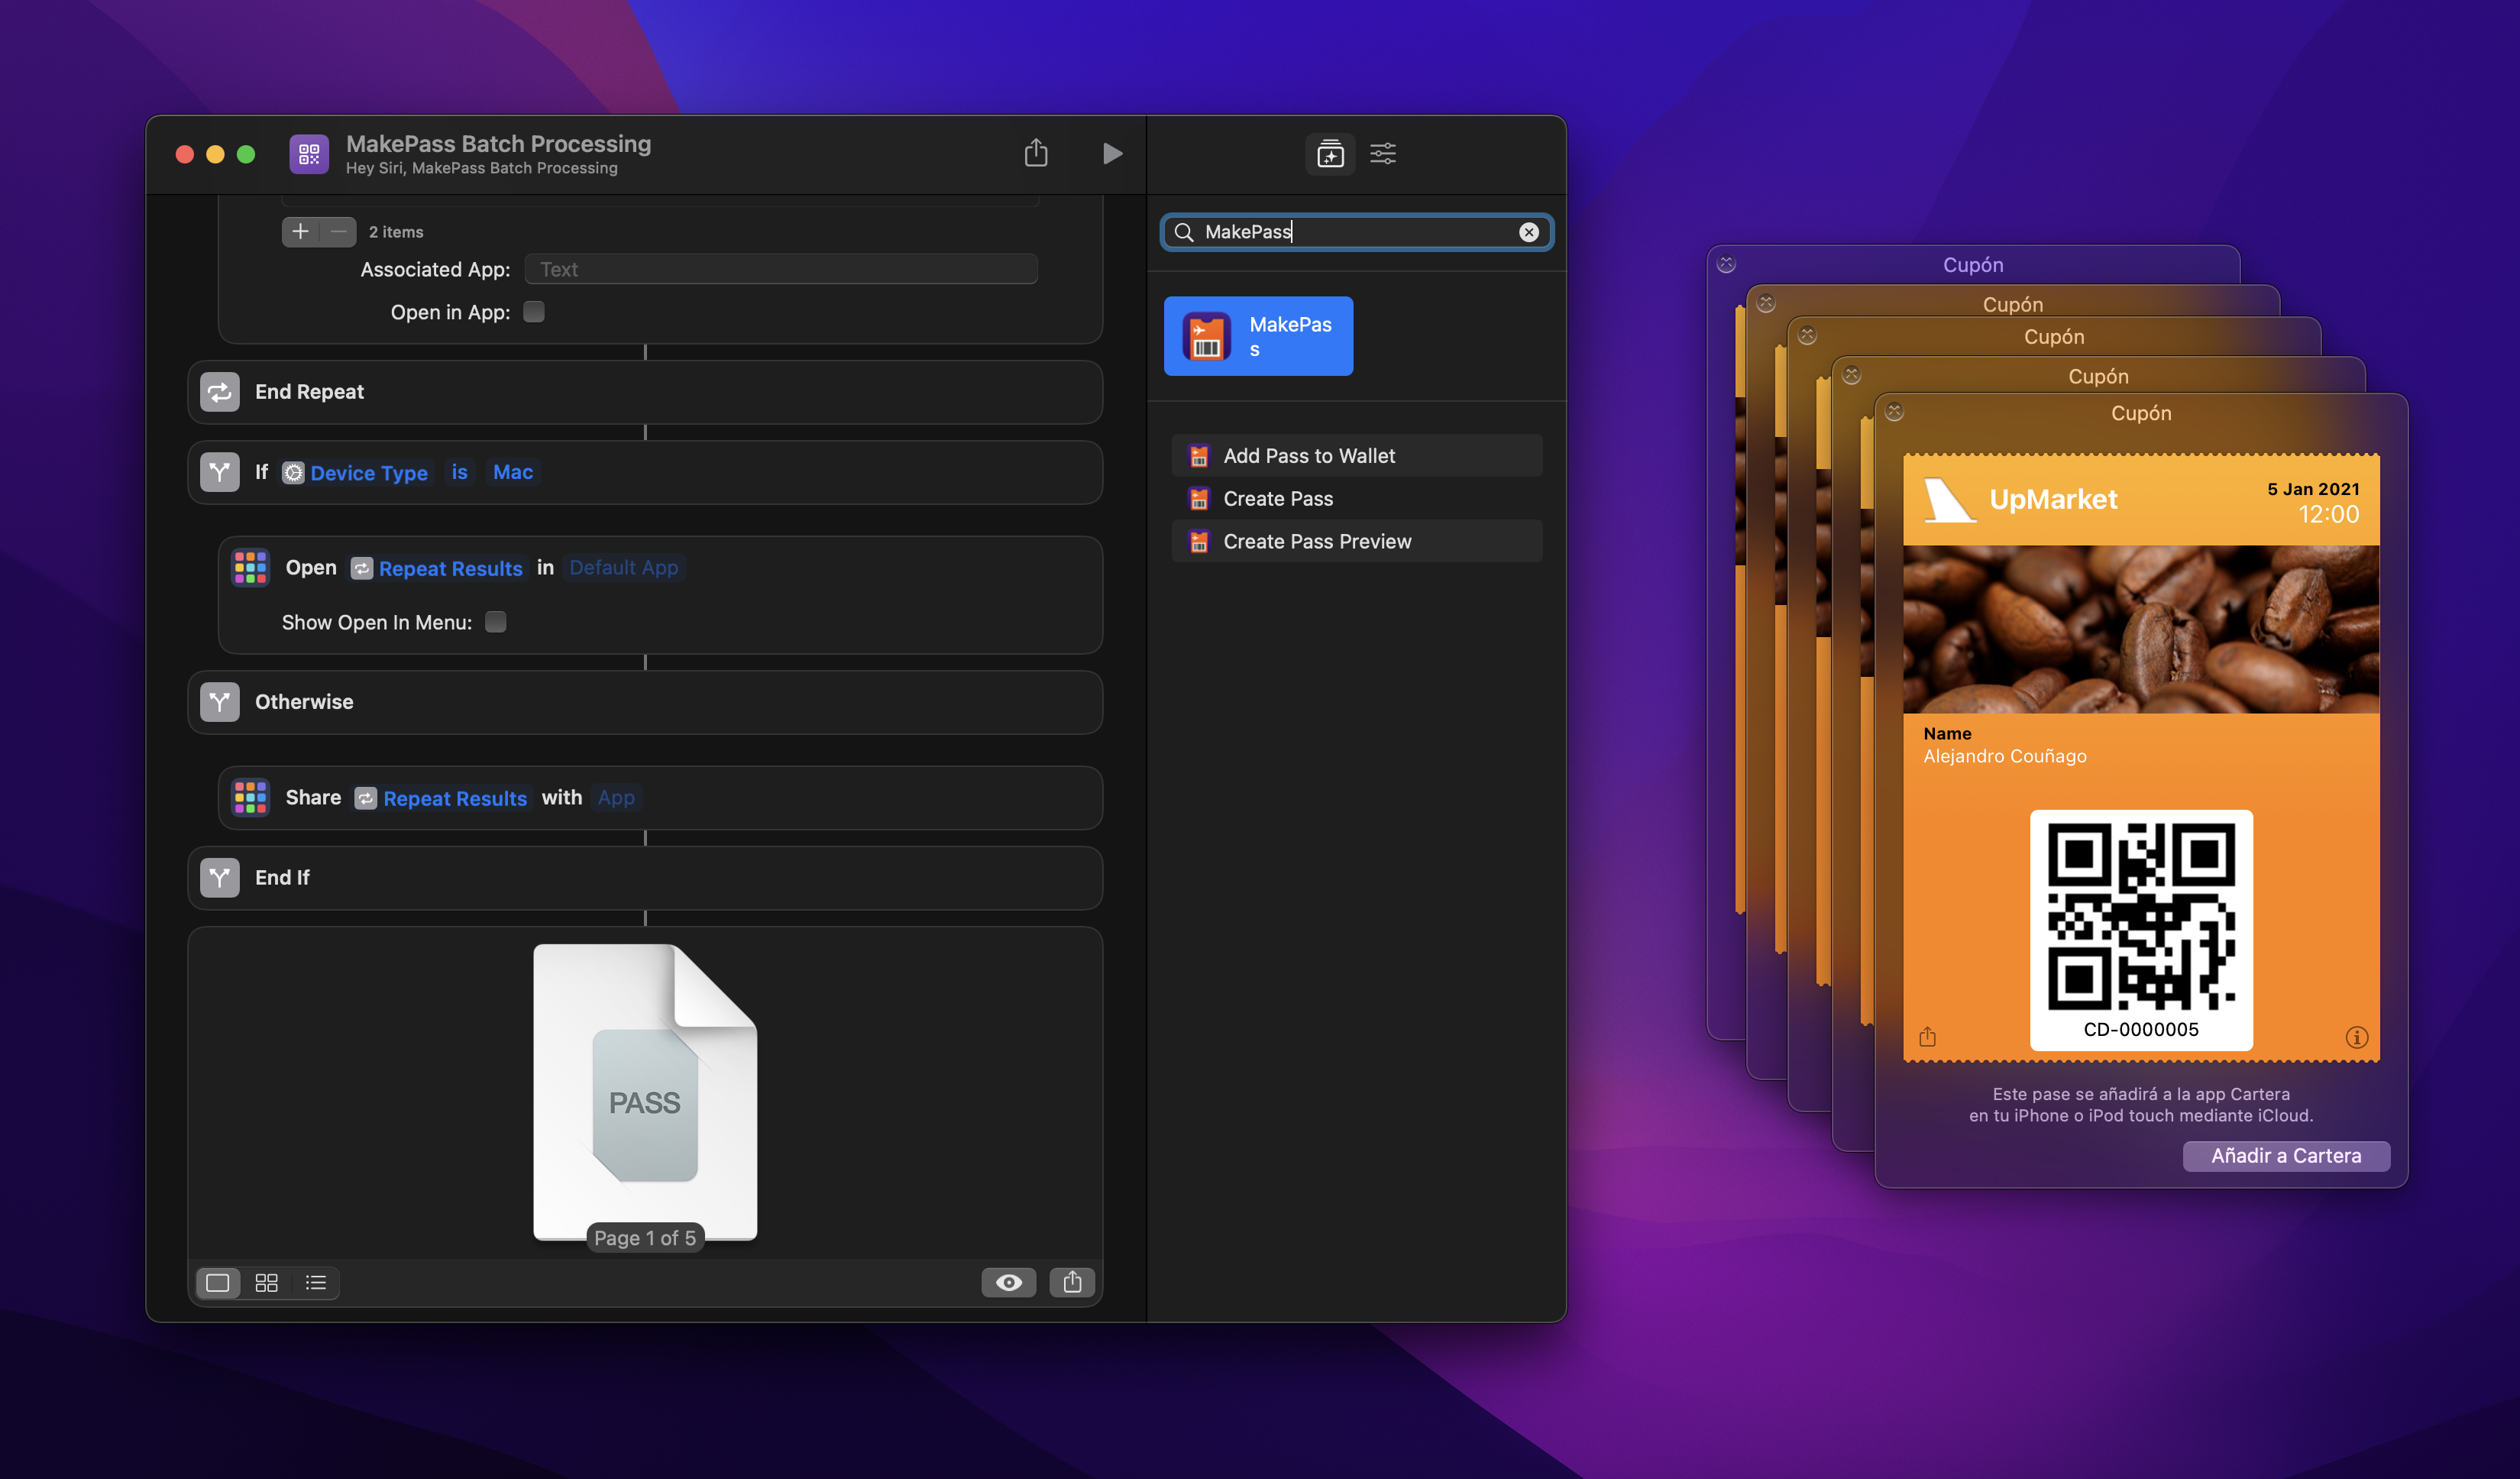This screenshot has width=2520, height=1479.
Task: Select Repeat Results in Open action
Action: 438,568
